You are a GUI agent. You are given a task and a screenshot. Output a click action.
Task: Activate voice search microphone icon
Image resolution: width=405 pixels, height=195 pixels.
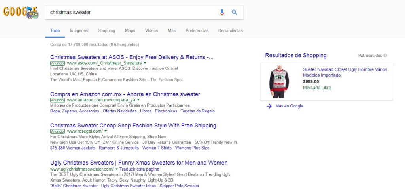222,13
